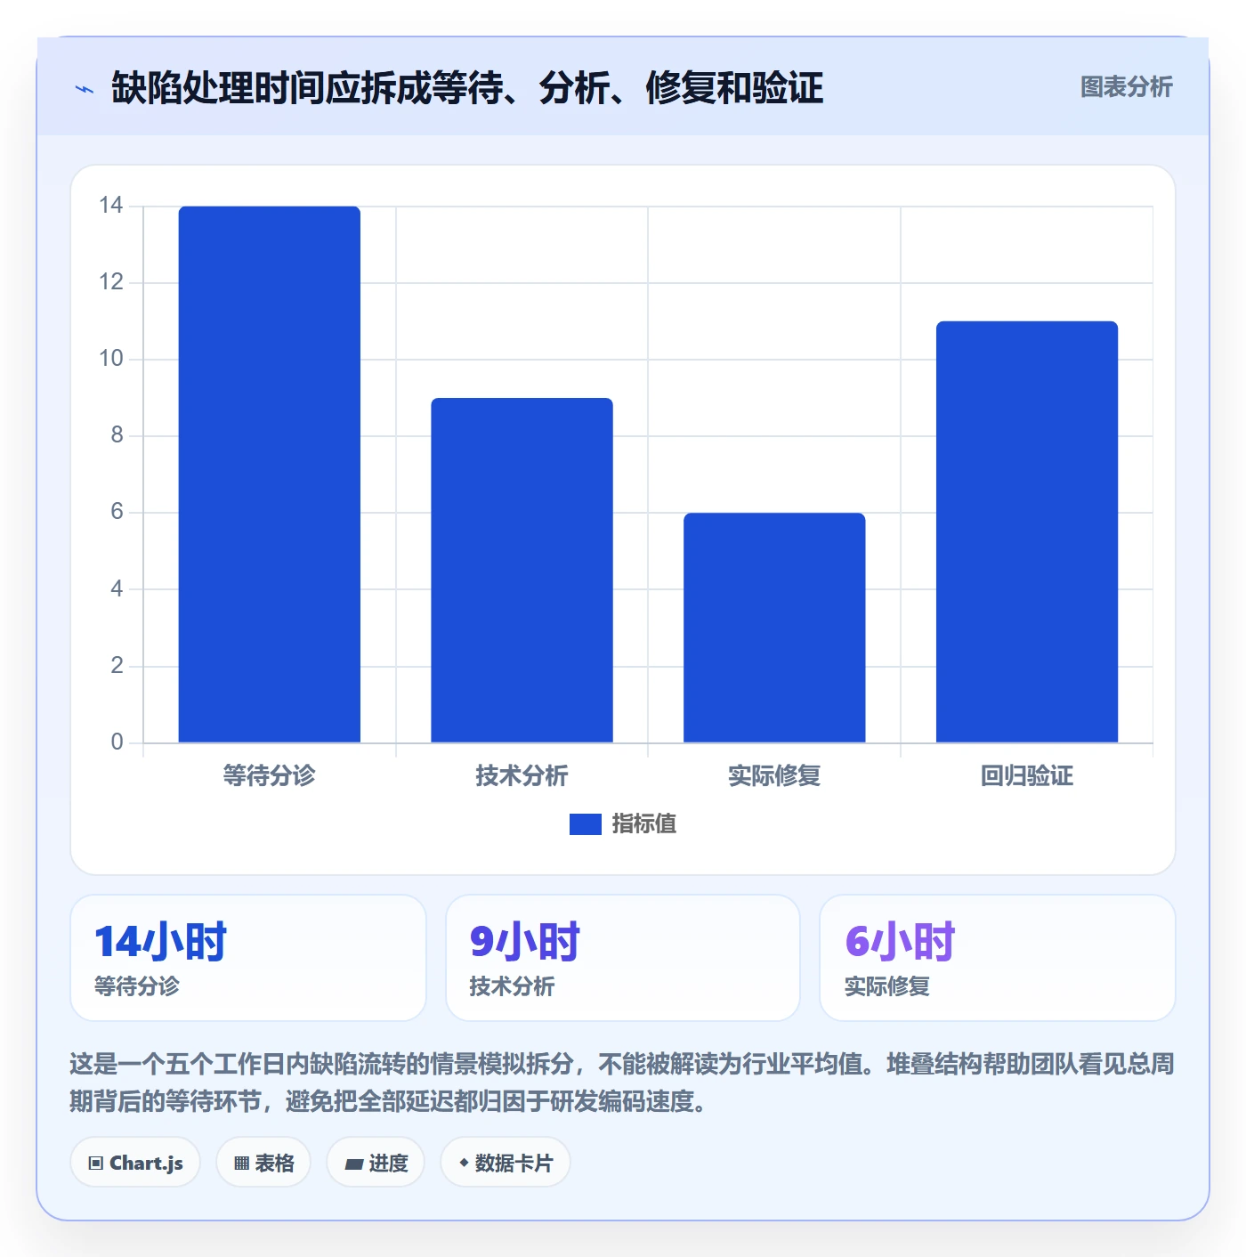Click the 技术分析 caption under 9小时
This screenshot has height=1257, width=1246.
[x=512, y=986]
